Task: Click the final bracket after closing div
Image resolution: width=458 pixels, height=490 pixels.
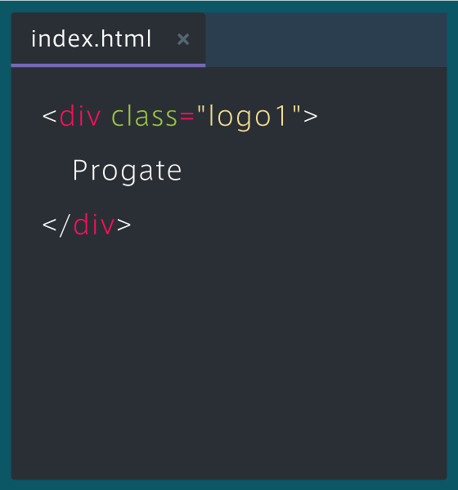Action: pos(123,225)
